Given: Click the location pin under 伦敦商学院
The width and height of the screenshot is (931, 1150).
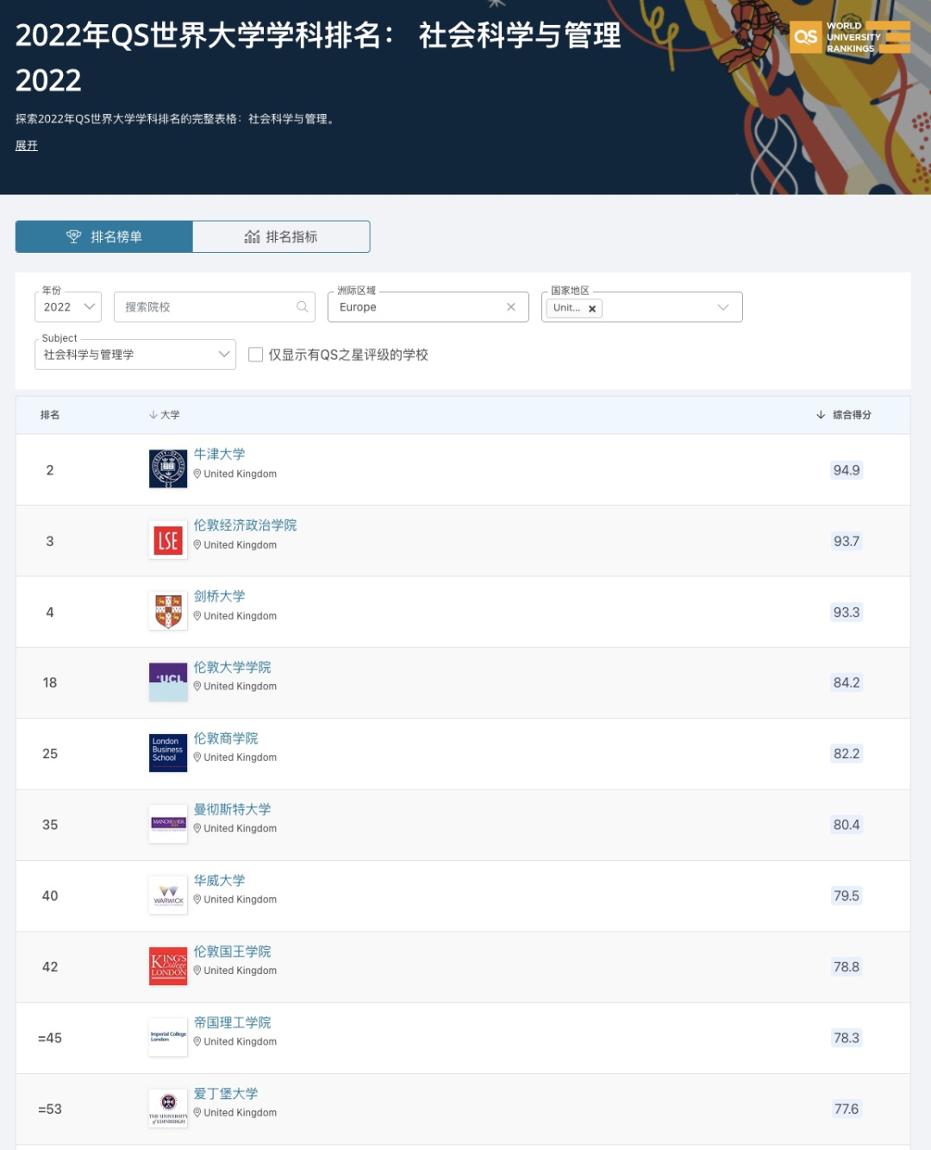Looking at the screenshot, I should pyautogui.click(x=197, y=757).
